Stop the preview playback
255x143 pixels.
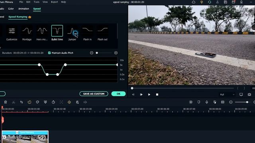coord(157,95)
